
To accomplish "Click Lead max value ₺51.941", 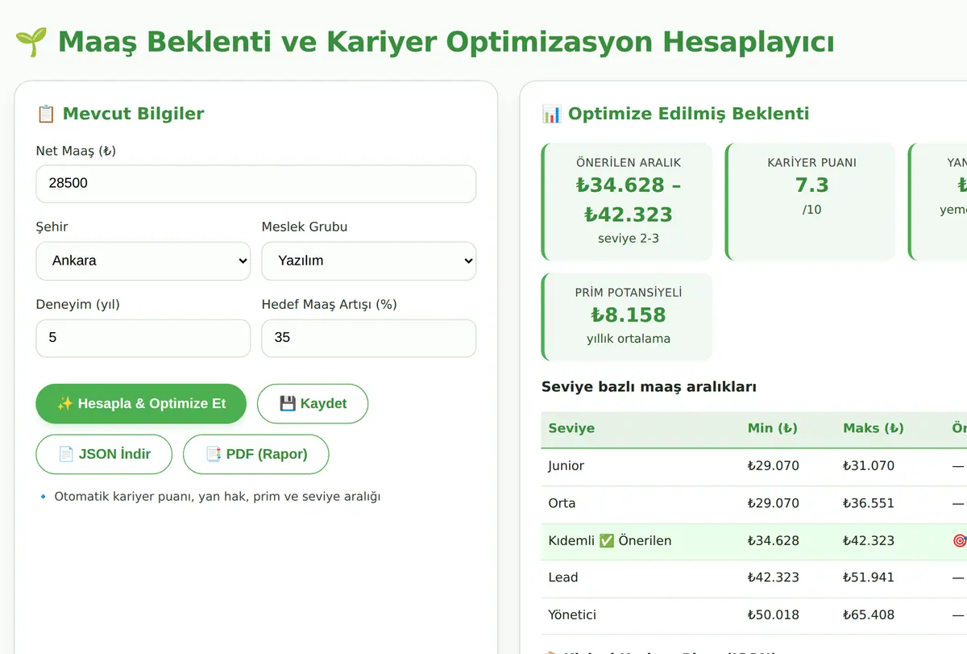I will coord(869,577).
